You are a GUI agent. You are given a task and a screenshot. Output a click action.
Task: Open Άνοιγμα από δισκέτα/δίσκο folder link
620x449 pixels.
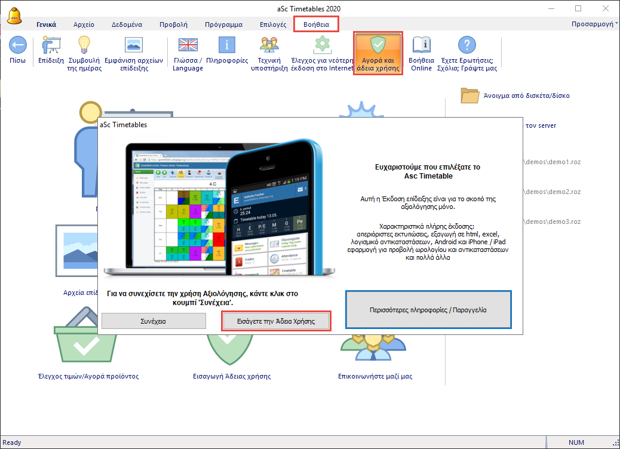(517, 96)
